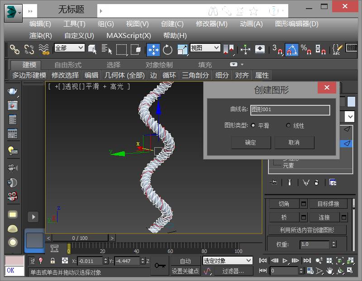Select 元素 in the modifier stack
The height and width of the screenshot is (281, 362).
288,165
